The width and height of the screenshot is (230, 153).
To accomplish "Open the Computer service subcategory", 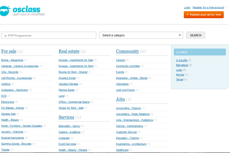I will click(x=64, y=138).
